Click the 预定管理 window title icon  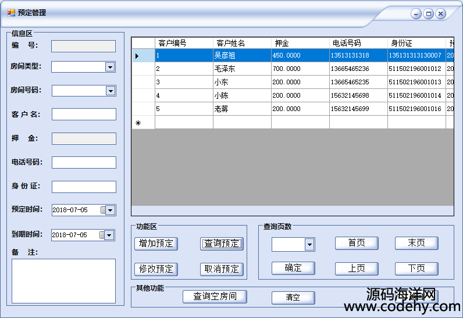click(x=11, y=13)
